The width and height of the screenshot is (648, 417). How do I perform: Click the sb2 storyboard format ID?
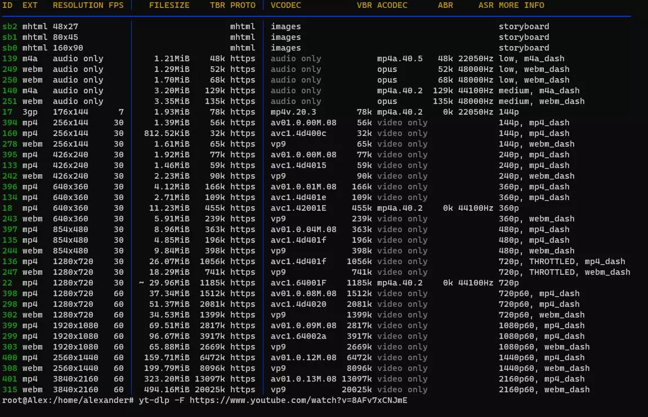pyautogui.click(x=10, y=26)
